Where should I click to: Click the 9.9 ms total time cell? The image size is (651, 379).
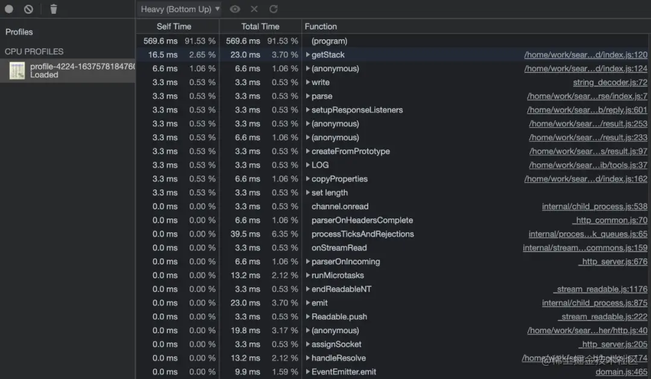point(248,372)
